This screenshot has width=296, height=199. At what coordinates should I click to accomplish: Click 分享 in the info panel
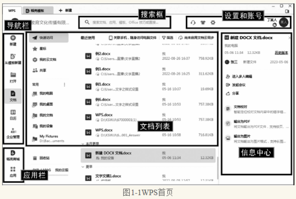coord(232,93)
